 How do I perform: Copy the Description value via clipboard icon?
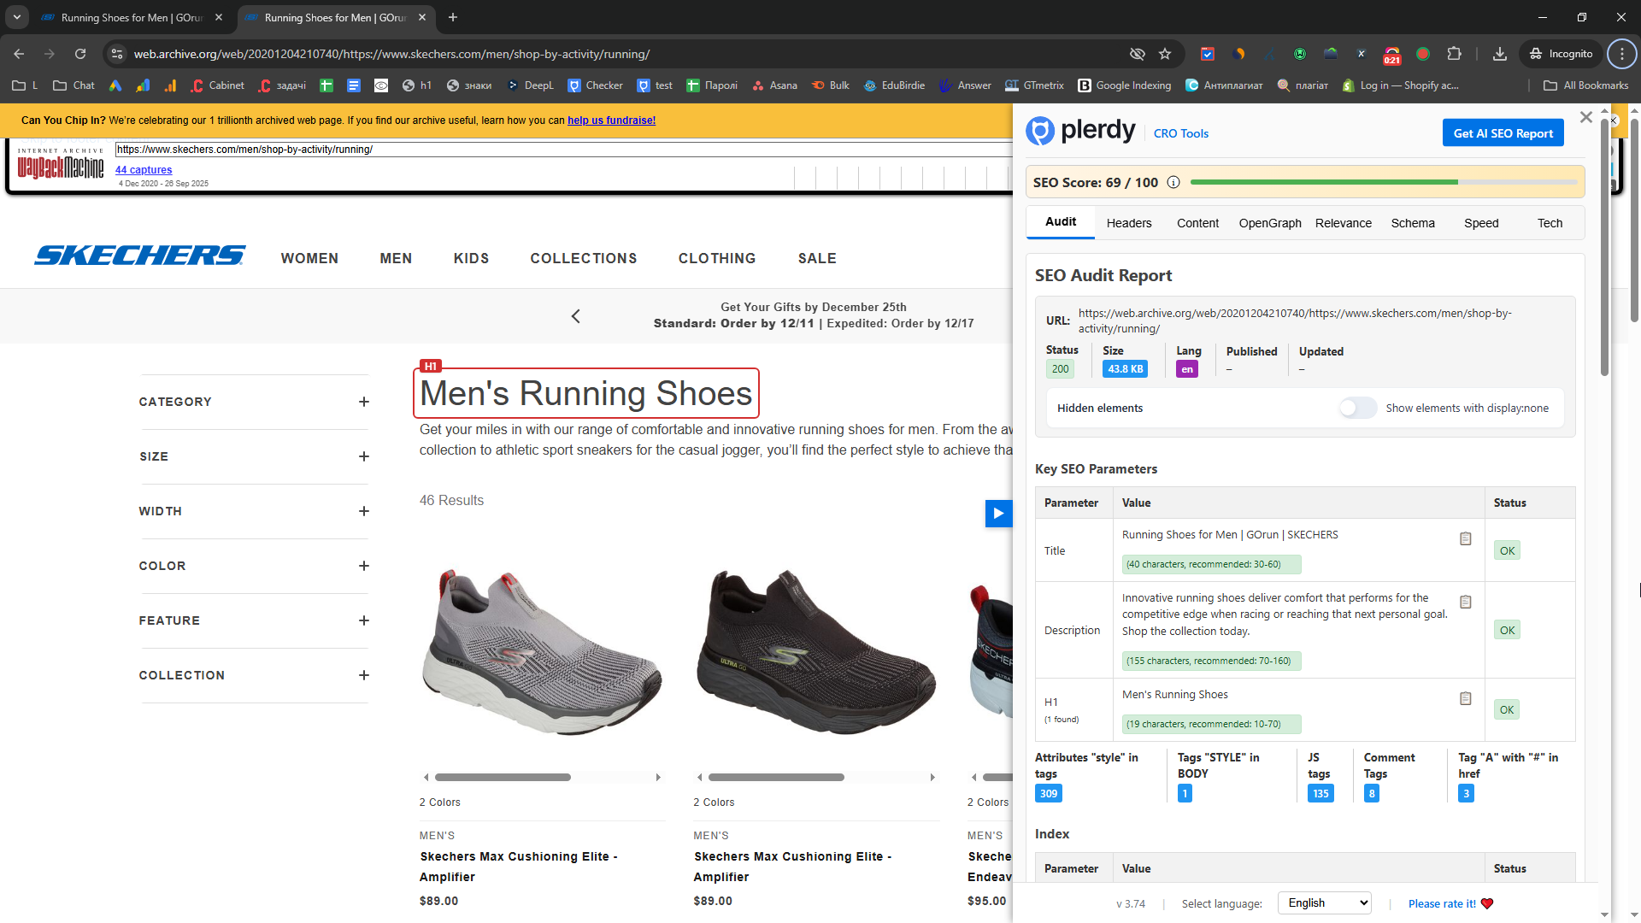click(x=1465, y=603)
